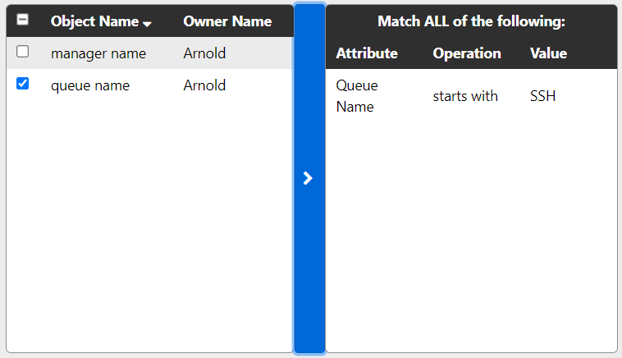The height and width of the screenshot is (358, 622).
Task: Check the manager name row checkbox
Action: click(23, 52)
